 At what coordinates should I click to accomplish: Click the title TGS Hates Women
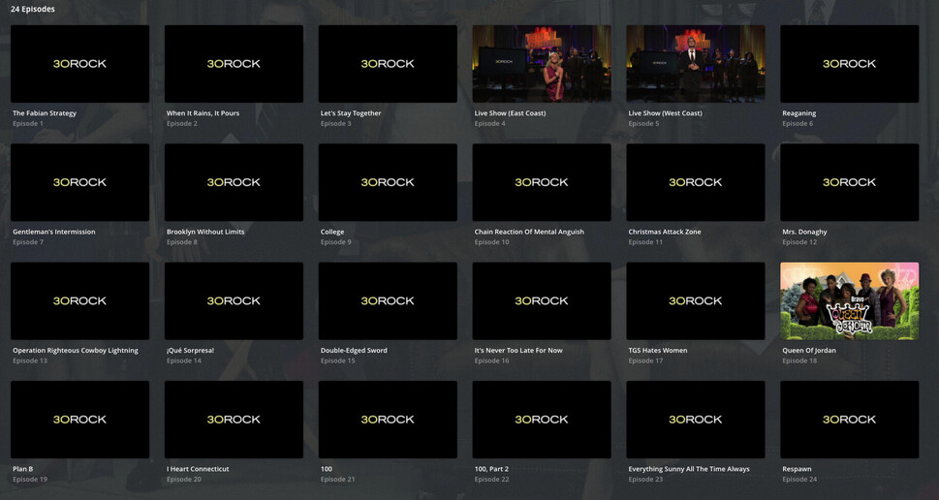click(658, 351)
